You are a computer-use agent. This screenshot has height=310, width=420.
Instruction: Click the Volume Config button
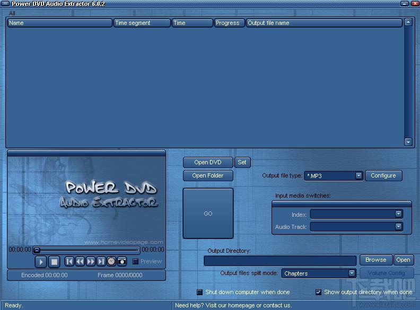click(387, 273)
